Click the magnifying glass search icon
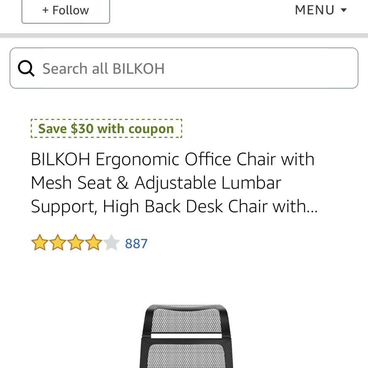Screen dimensions: 368x368 pos(26,68)
